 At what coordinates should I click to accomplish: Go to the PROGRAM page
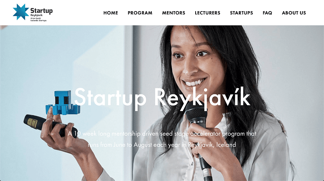pyautogui.click(x=140, y=13)
